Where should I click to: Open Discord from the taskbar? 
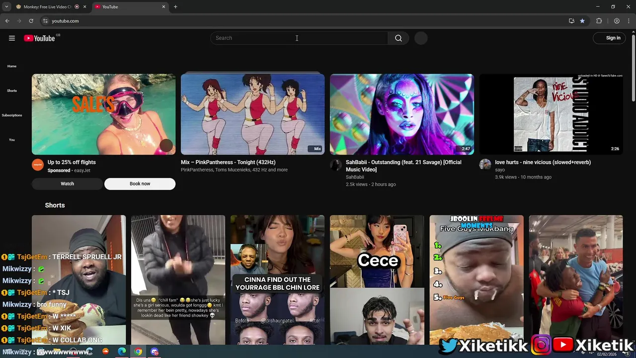(155, 352)
